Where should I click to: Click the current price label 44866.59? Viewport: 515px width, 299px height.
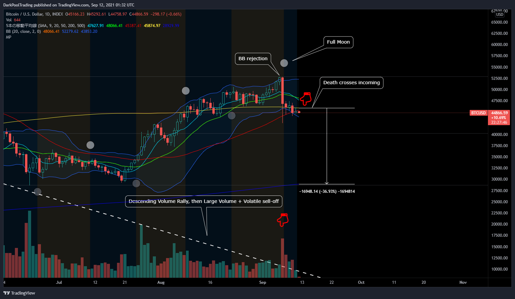(499, 113)
